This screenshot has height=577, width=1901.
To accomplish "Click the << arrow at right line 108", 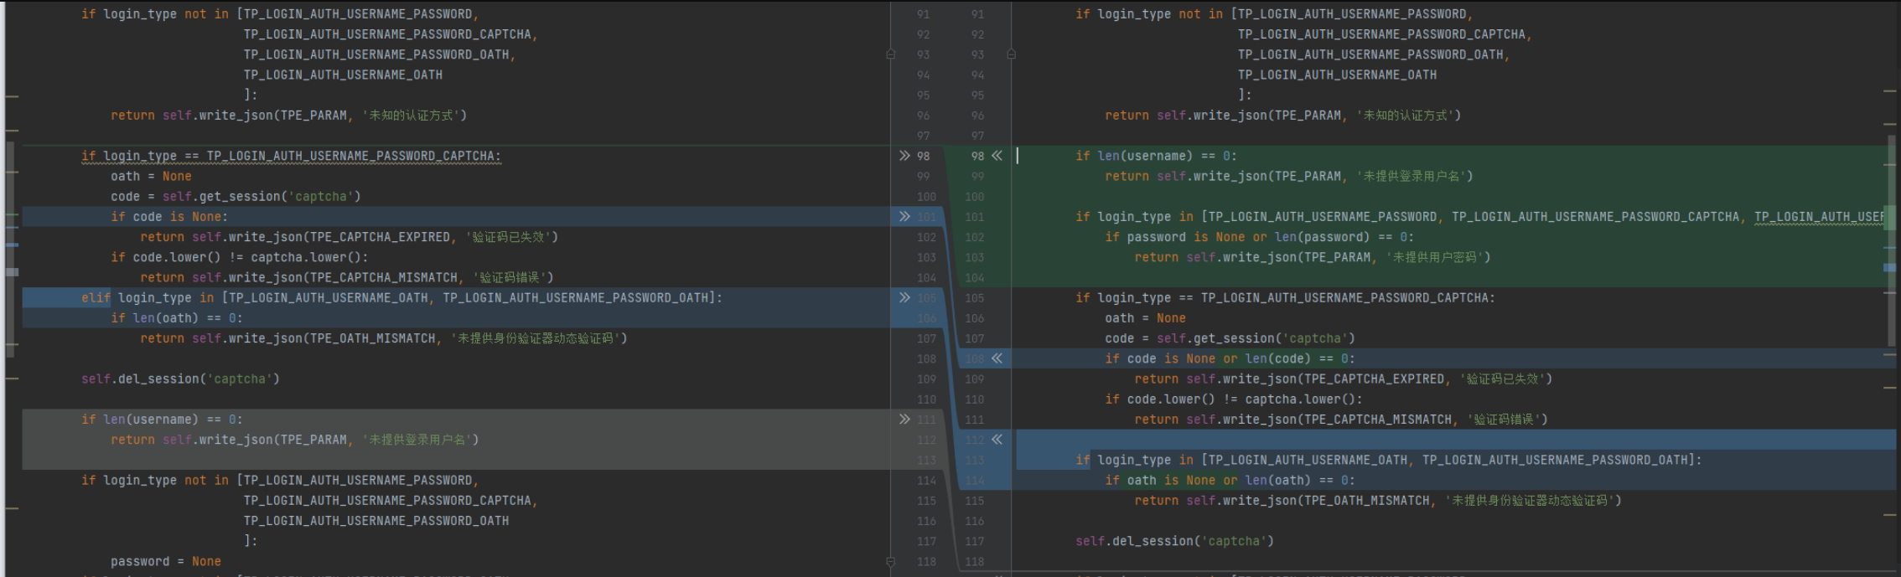I will (x=997, y=358).
